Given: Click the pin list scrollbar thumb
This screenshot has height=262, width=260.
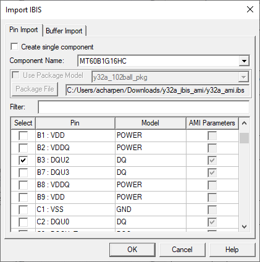Looking at the screenshot, I should point(245,138).
